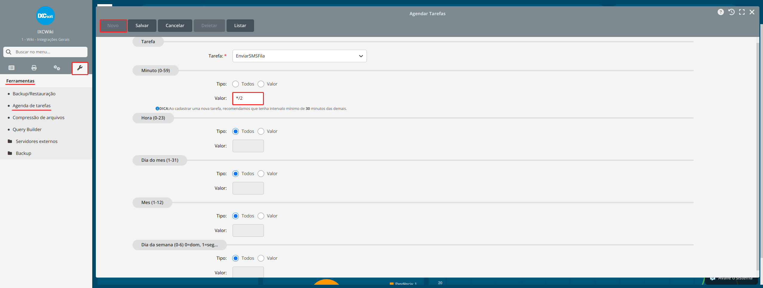Open Backup/Restauração menu item
763x288 pixels.
(x=34, y=94)
